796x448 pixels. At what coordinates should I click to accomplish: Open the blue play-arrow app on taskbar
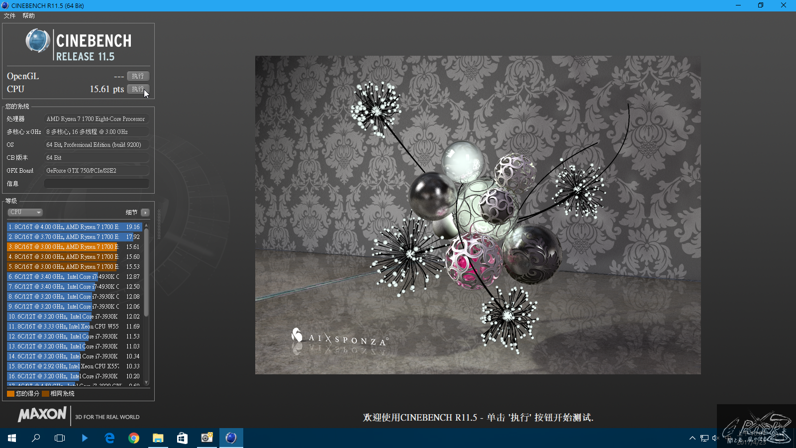point(85,438)
